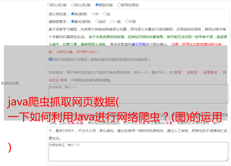The height and width of the screenshot is (166, 231).
Task: Click resize handle of 伪原创修正 textarea
Action: [x=227, y=160]
